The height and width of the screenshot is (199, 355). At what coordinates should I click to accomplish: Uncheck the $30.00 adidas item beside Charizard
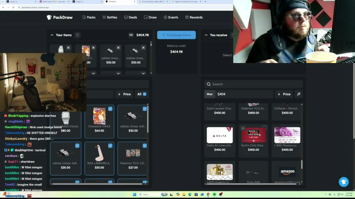pos(144,109)
